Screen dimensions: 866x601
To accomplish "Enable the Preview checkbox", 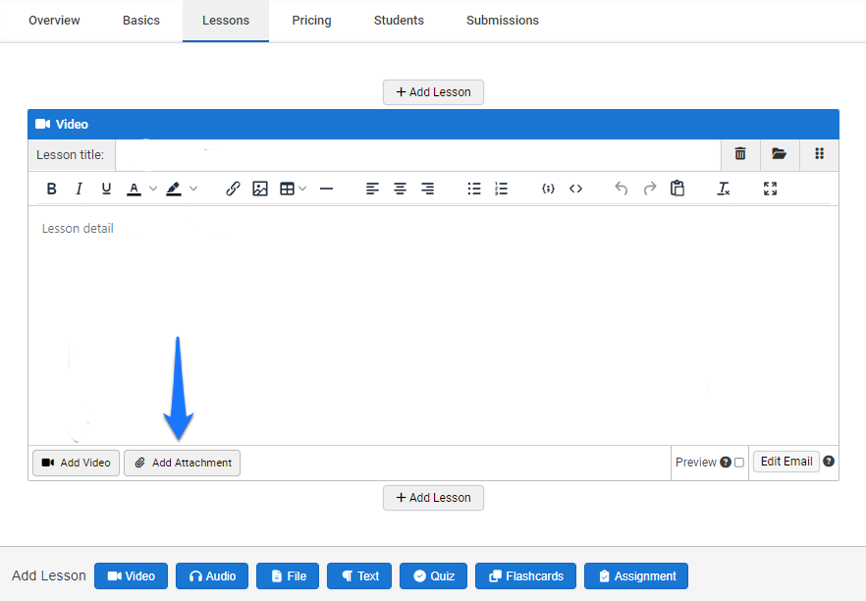I will tap(739, 462).
